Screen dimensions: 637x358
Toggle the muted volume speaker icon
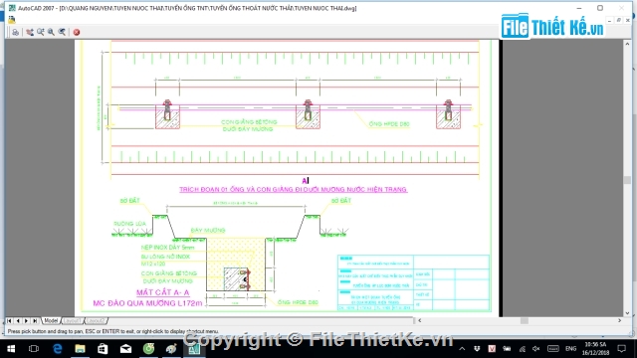pos(536,349)
